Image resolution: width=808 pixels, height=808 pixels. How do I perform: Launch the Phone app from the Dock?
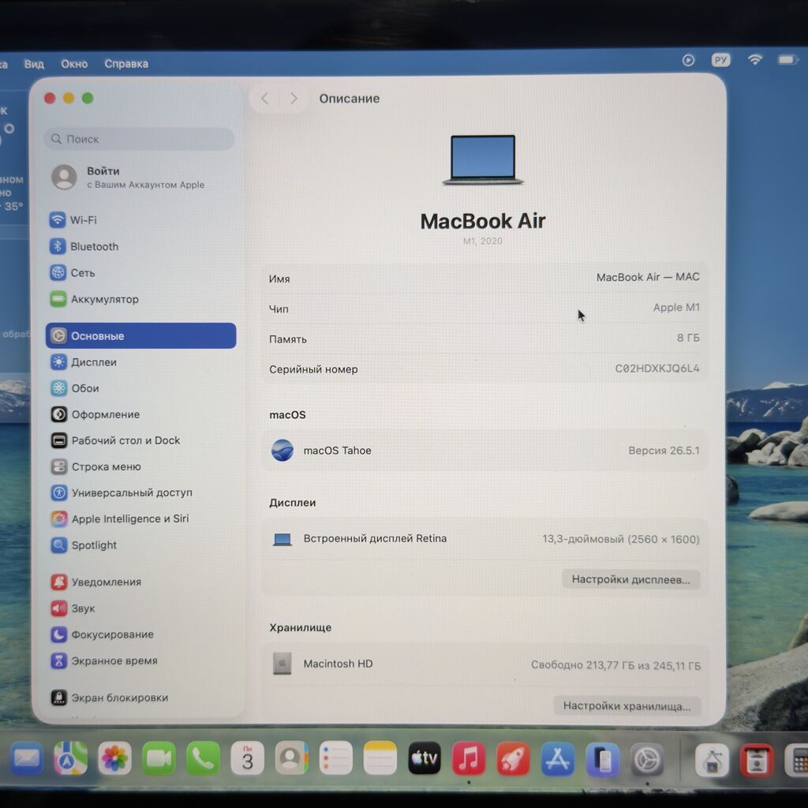point(203,758)
